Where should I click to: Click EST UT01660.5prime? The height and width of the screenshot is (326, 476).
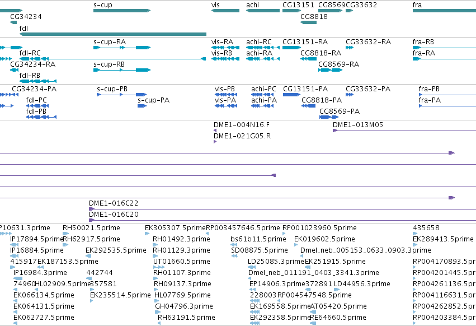pyautogui.click(x=159, y=267)
